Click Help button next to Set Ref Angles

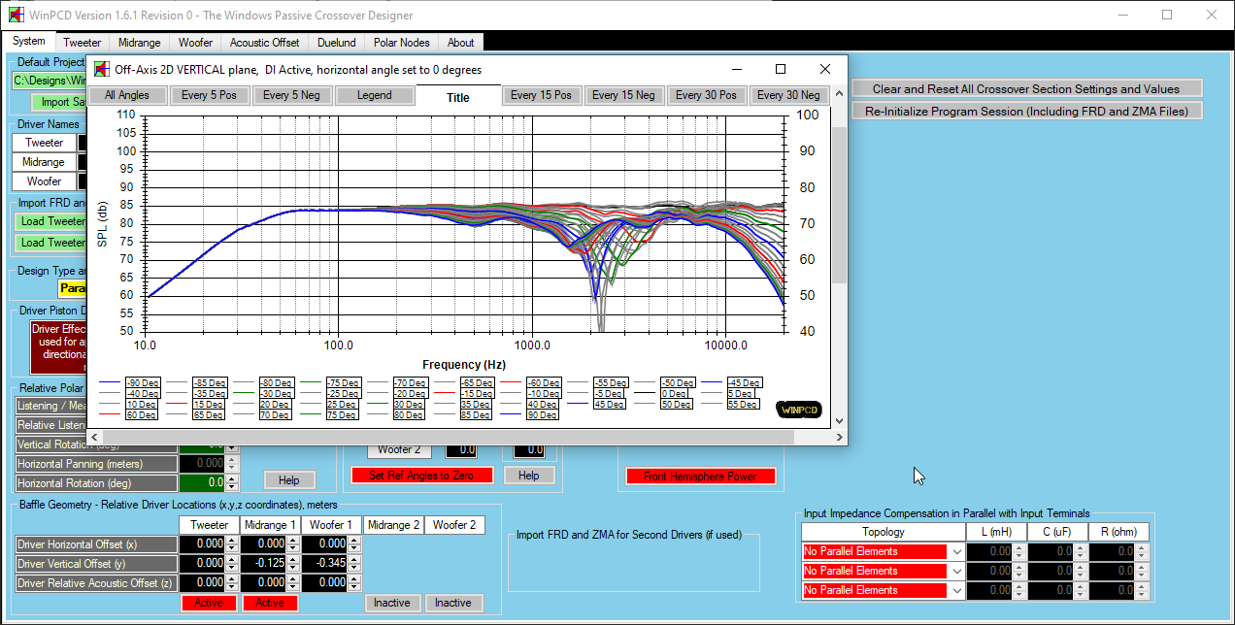tap(528, 476)
